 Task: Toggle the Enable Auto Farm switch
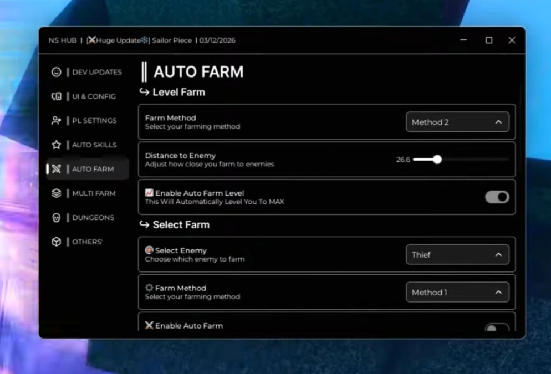tap(497, 327)
